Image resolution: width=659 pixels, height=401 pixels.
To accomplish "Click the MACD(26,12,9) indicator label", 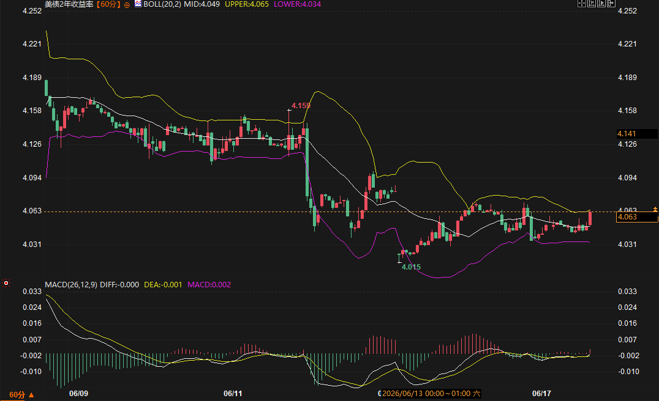I will (71, 284).
